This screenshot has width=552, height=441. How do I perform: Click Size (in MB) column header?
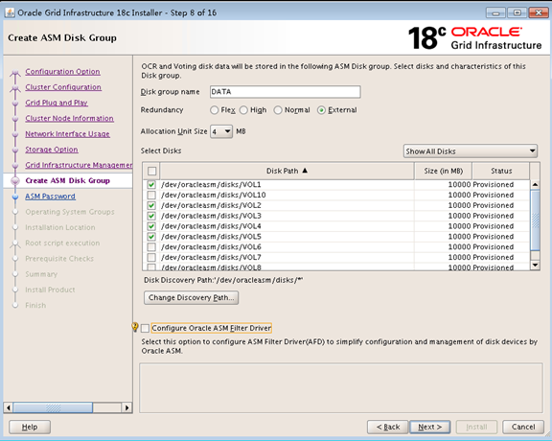point(443,171)
